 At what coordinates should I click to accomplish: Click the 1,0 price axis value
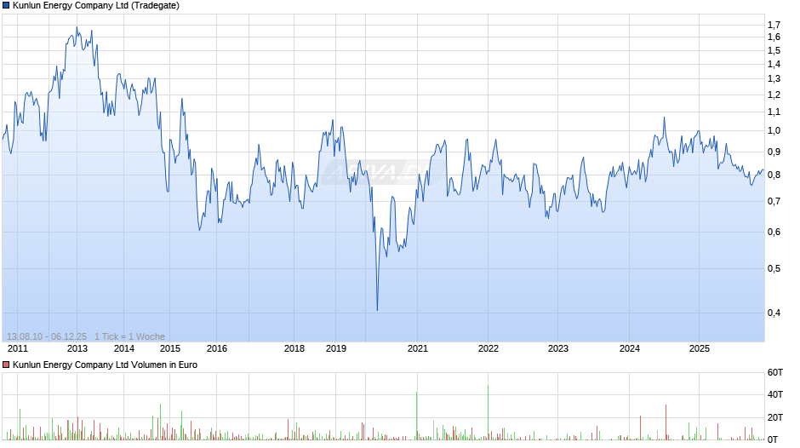click(774, 131)
